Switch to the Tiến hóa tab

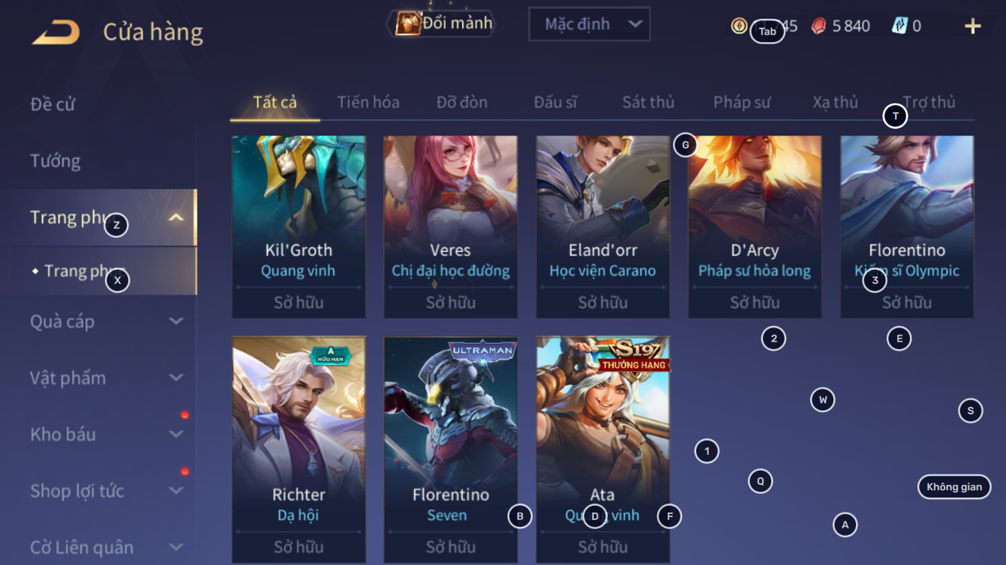point(368,102)
